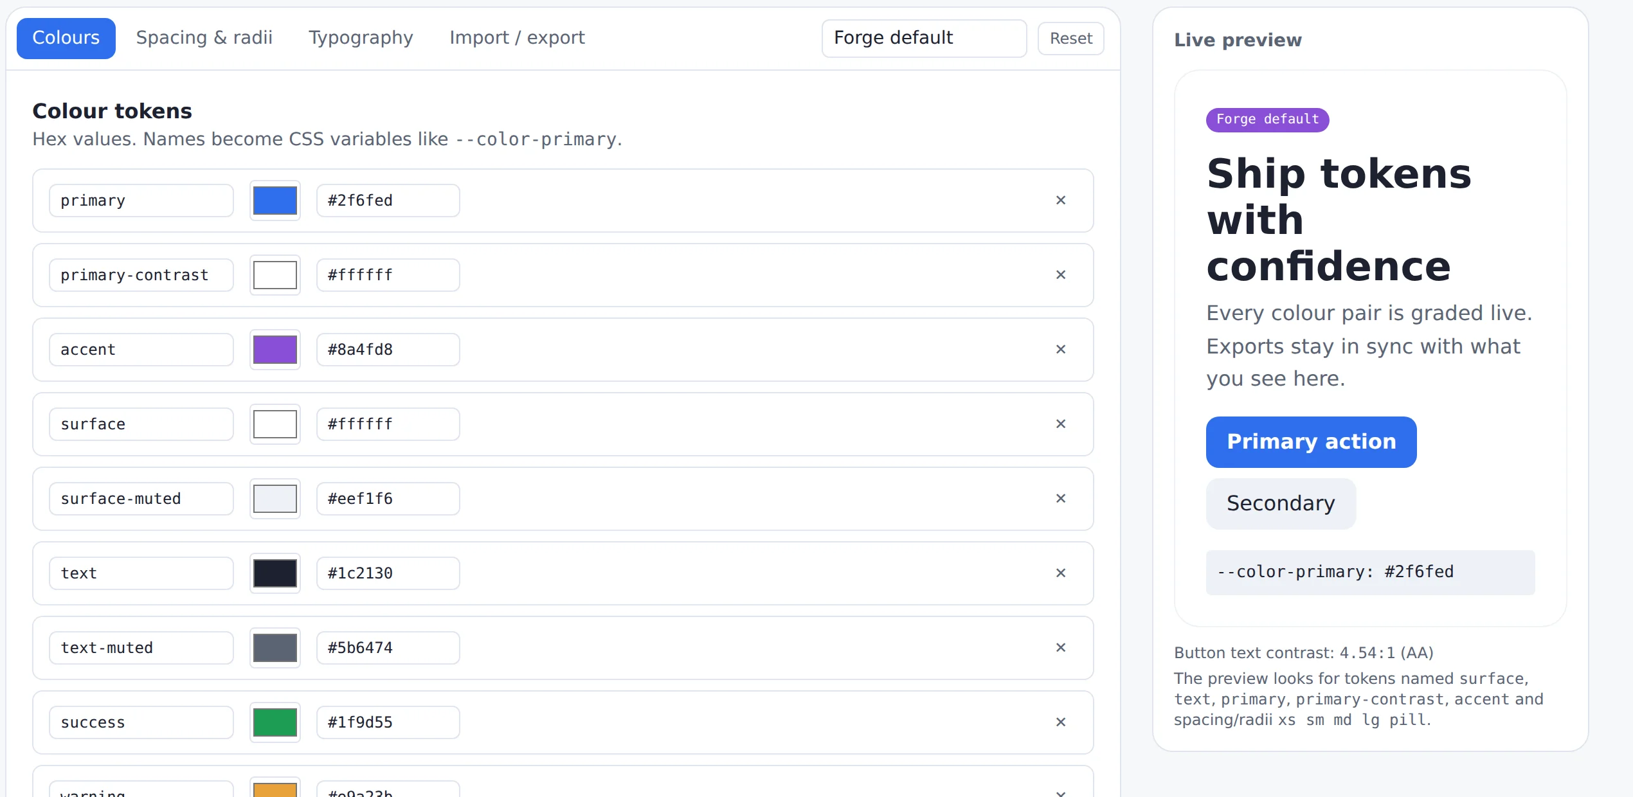Click the Colour tokens heading
This screenshot has height=797, width=1633.
(112, 111)
